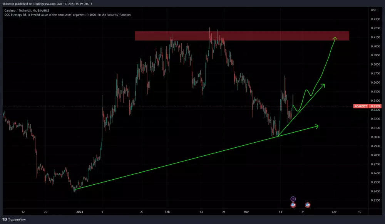This screenshot has width=385, height=224.
Task: Click the Feb label on the time axis
Action: tap(167, 212)
